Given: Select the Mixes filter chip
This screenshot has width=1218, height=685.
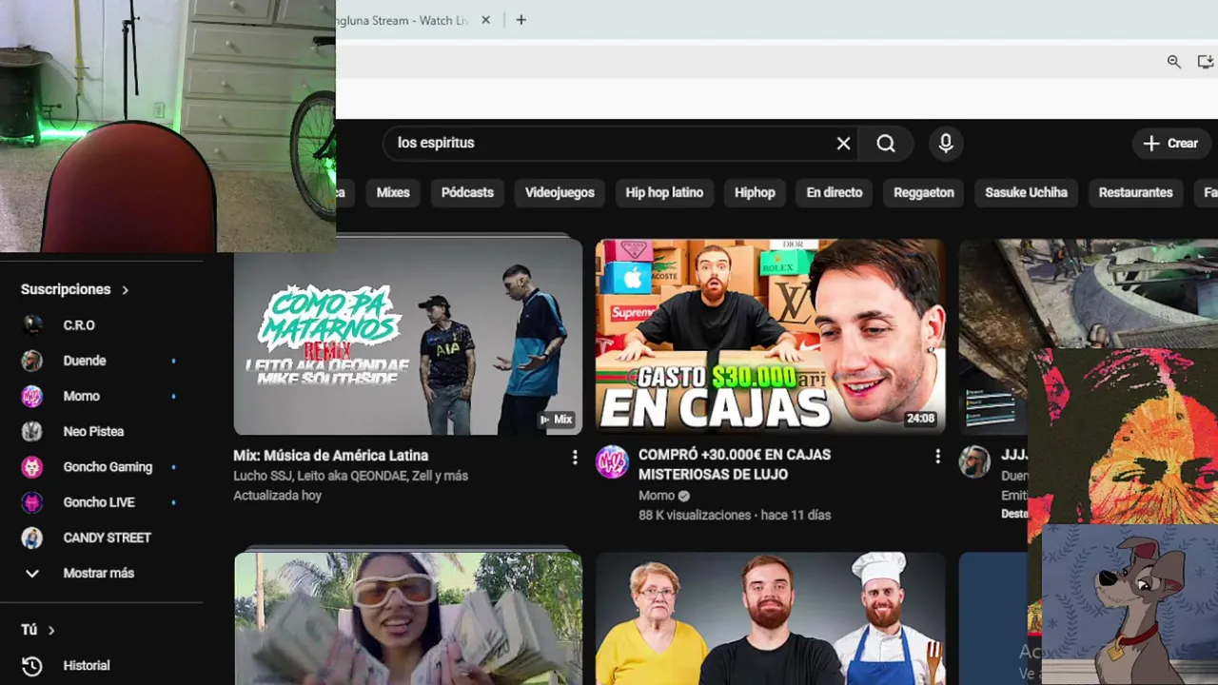Looking at the screenshot, I should tap(393, 192).
